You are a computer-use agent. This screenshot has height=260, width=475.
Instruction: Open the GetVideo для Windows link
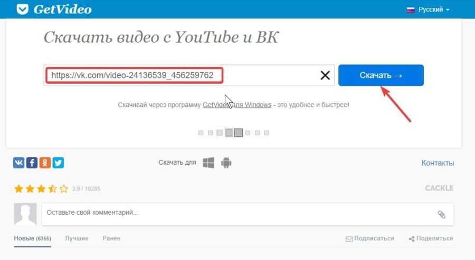(237, 105)
